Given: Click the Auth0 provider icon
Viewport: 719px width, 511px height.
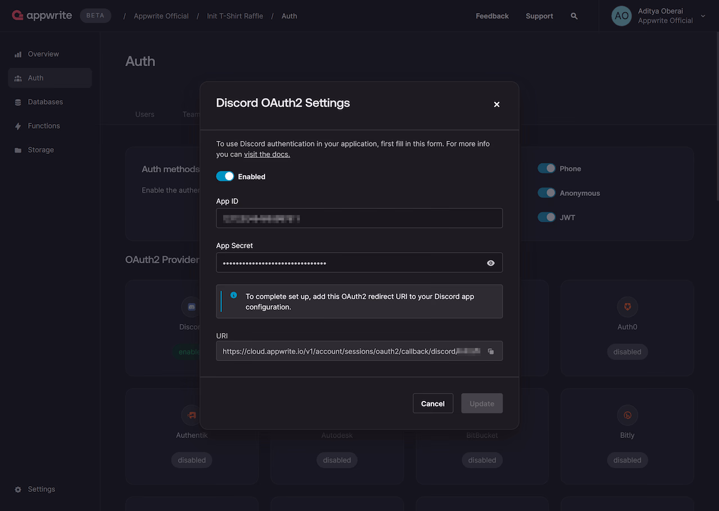Looking at the screenshot, I should pyautogui.click(x=627, y=307).
